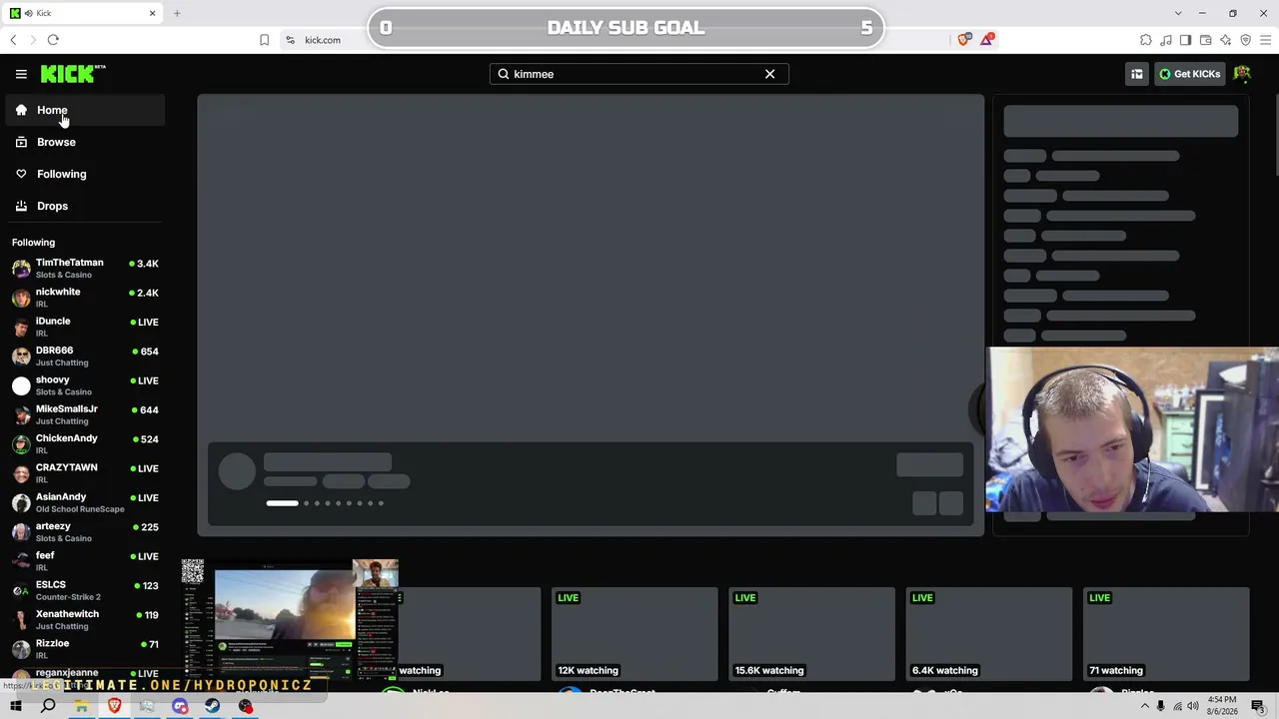Open DBR666's channel in Following list
Screen dimensions: 1279x719
[x=85, y=356]
